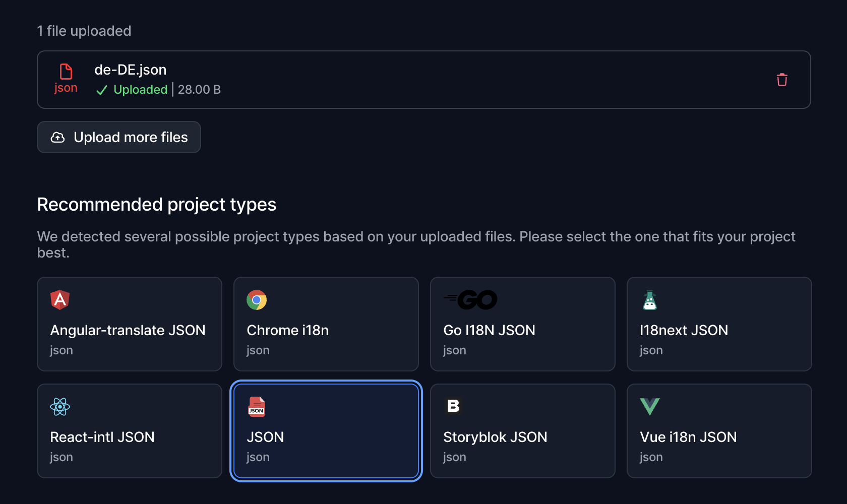Viewport: 847px width, 504px height.
Task: Click the Recommended project types heading
Action: tap(157, 205)
